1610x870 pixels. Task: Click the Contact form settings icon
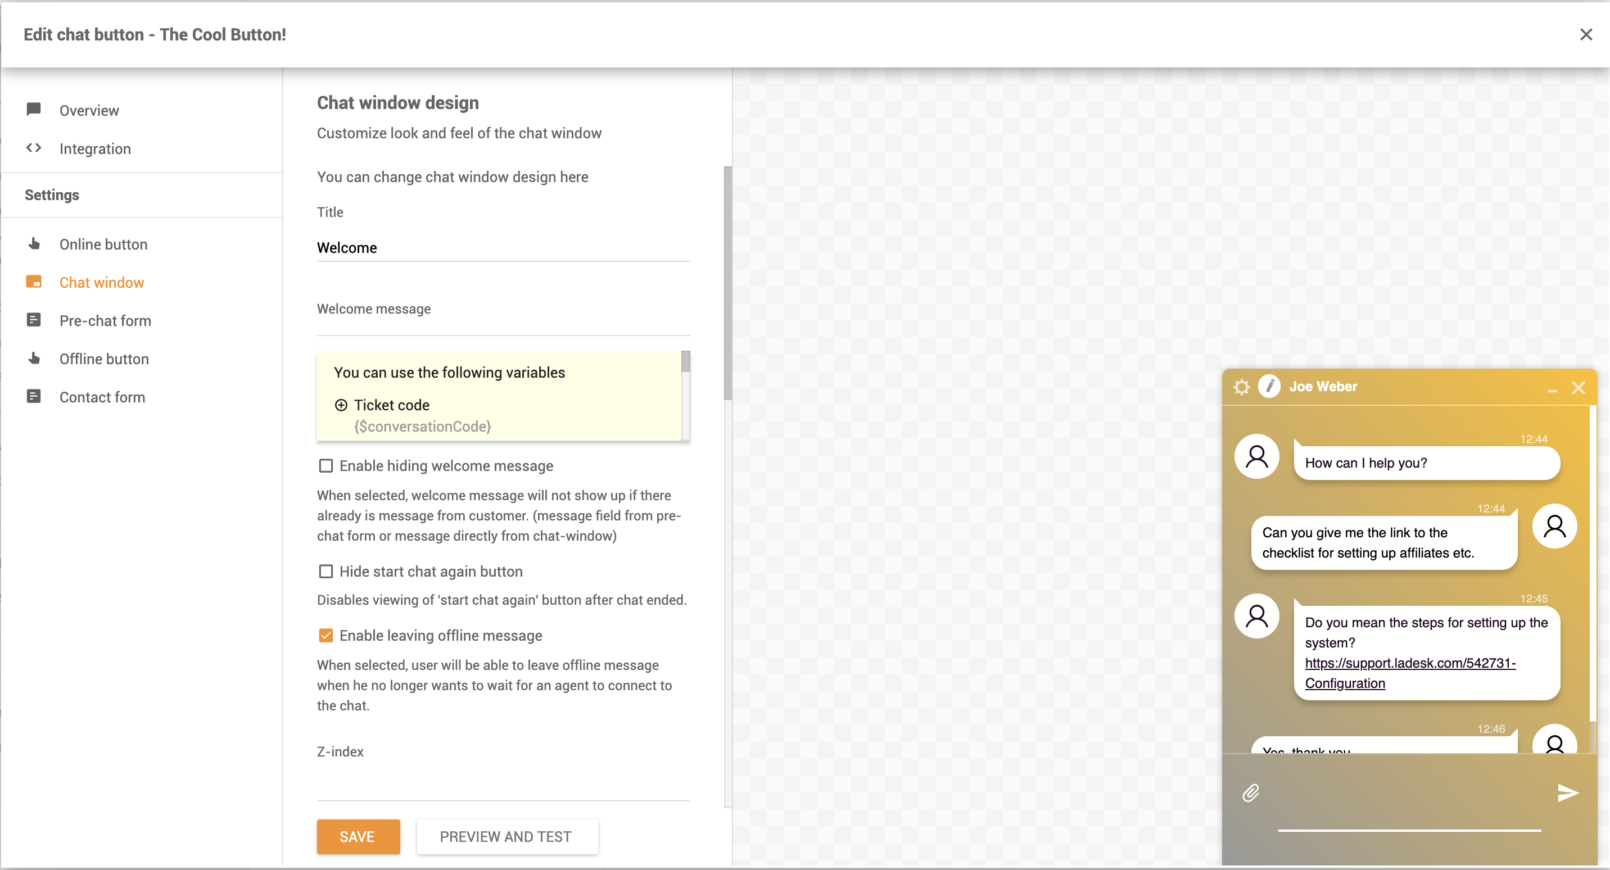coord(34,396)
